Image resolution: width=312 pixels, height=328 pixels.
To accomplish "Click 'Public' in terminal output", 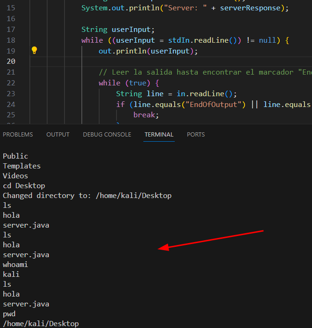I will tap(15, 156).
